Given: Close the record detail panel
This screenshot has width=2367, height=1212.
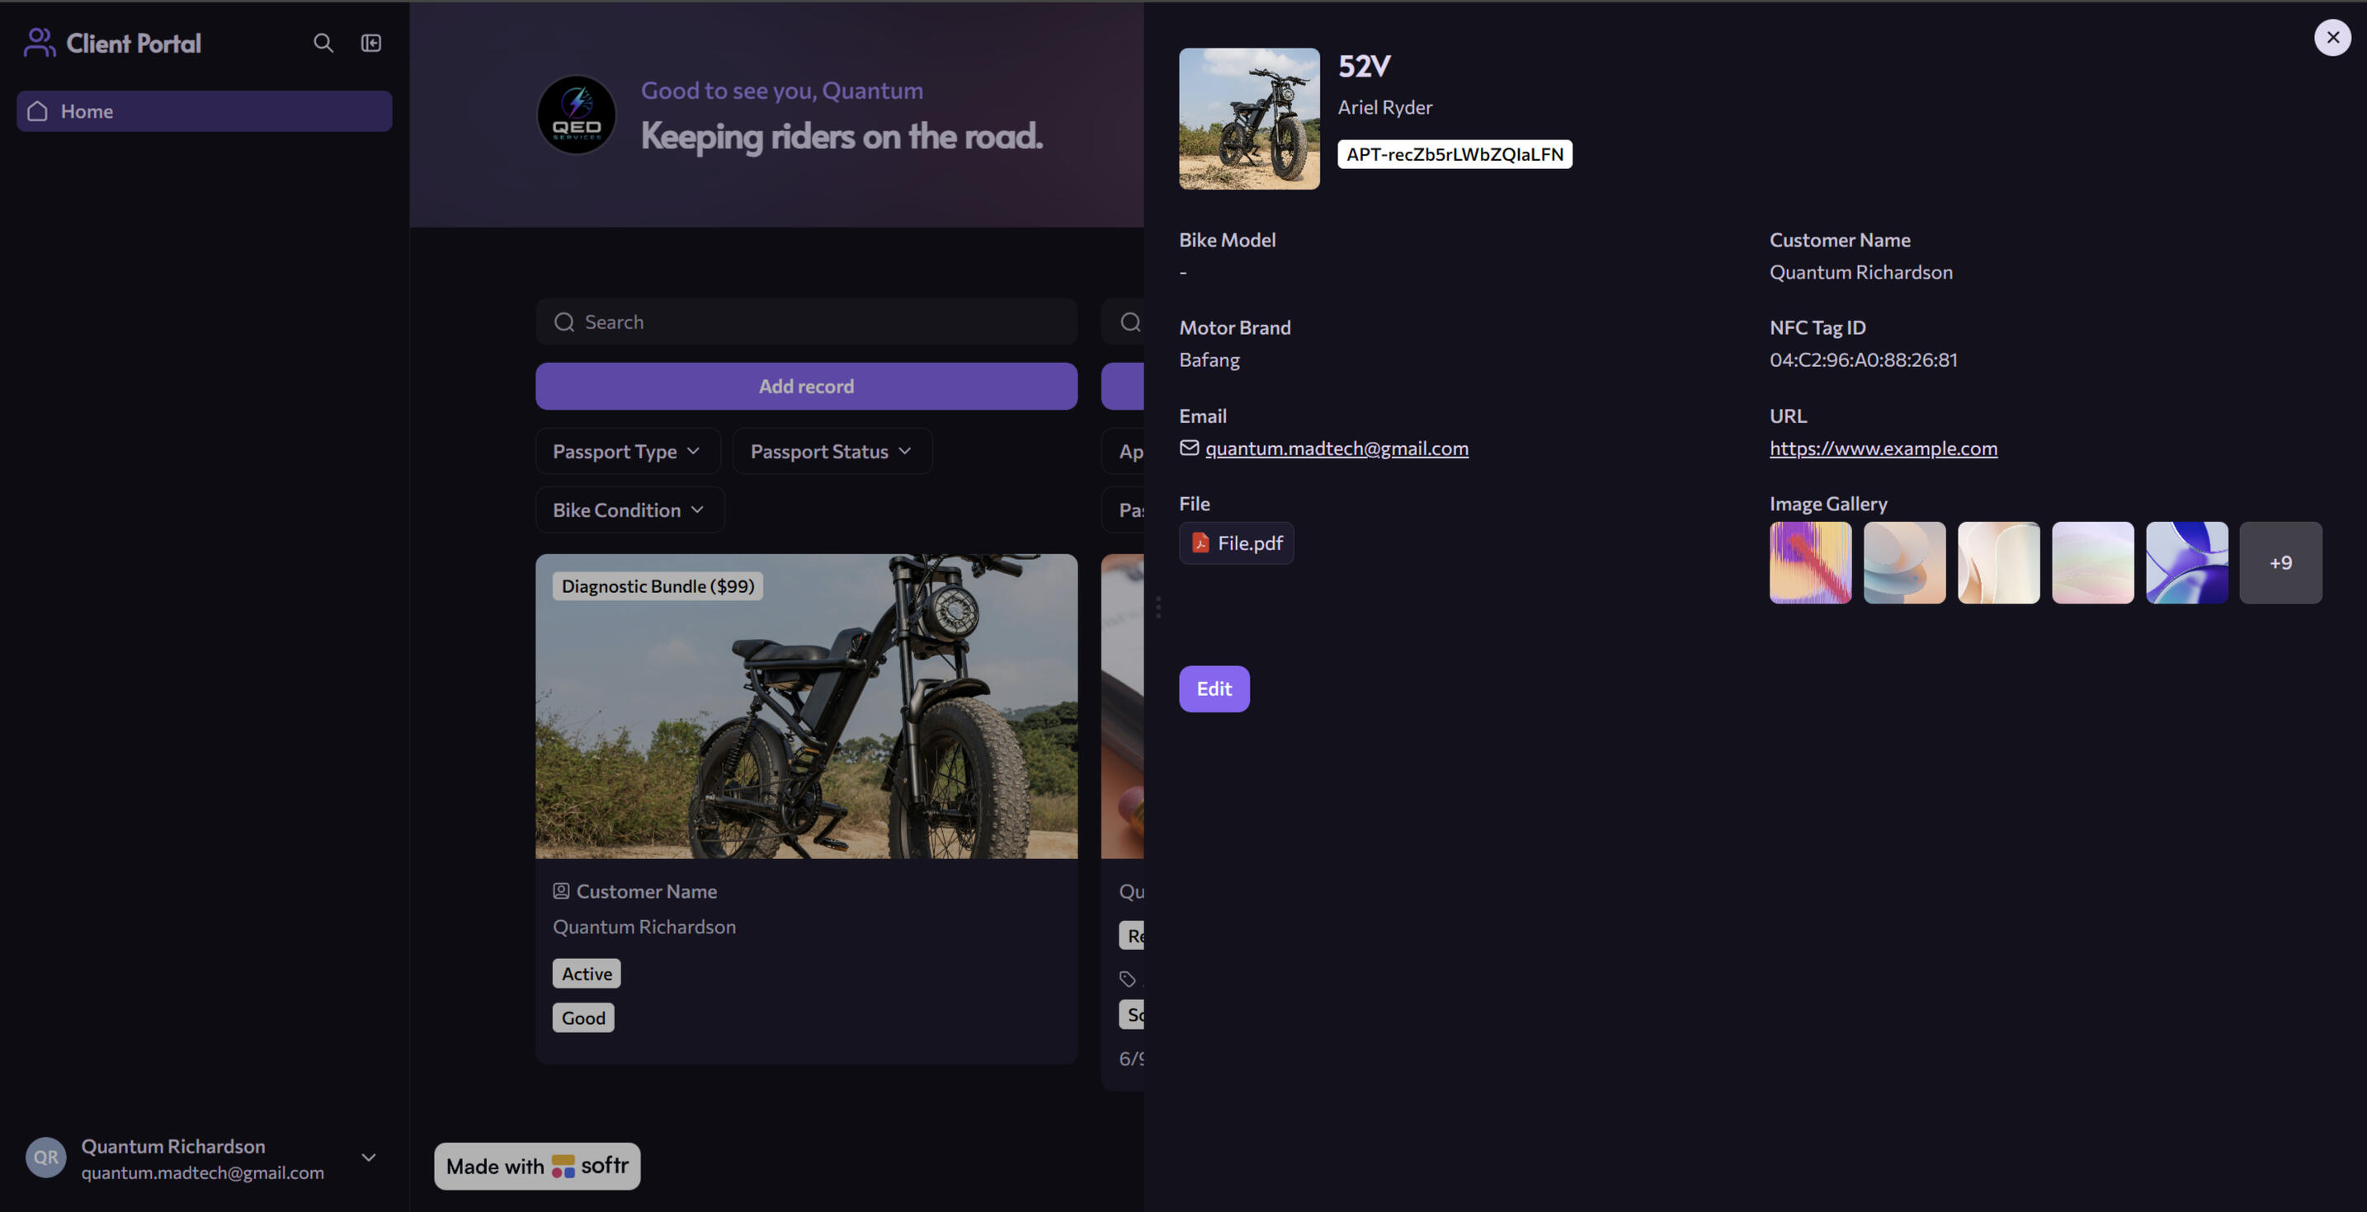Looking at the screenshot, I should click(2332, 38).
